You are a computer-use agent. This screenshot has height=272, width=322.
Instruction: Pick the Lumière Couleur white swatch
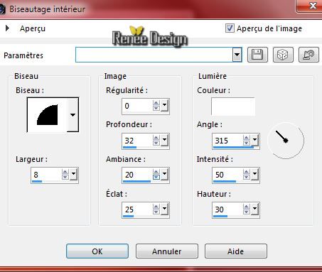(233, 107)
